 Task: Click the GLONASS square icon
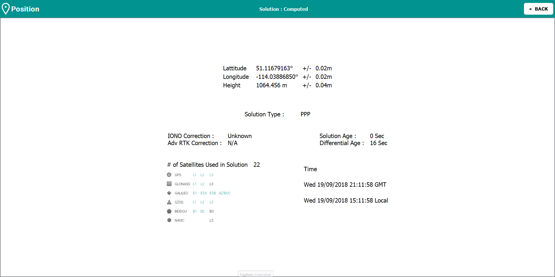(x=169, y=184)
